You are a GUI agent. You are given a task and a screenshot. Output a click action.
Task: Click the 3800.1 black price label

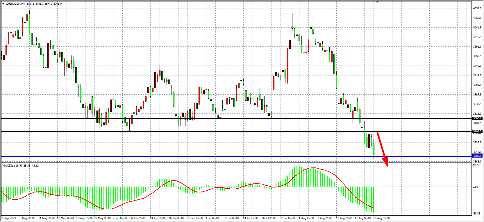tap(477, 118)
